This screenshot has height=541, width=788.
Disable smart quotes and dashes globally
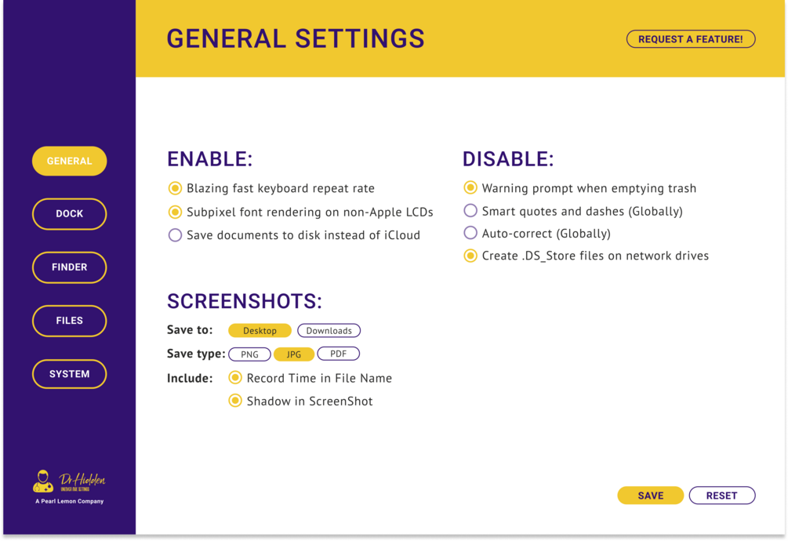pyautogui.click(x=470, y=211)
